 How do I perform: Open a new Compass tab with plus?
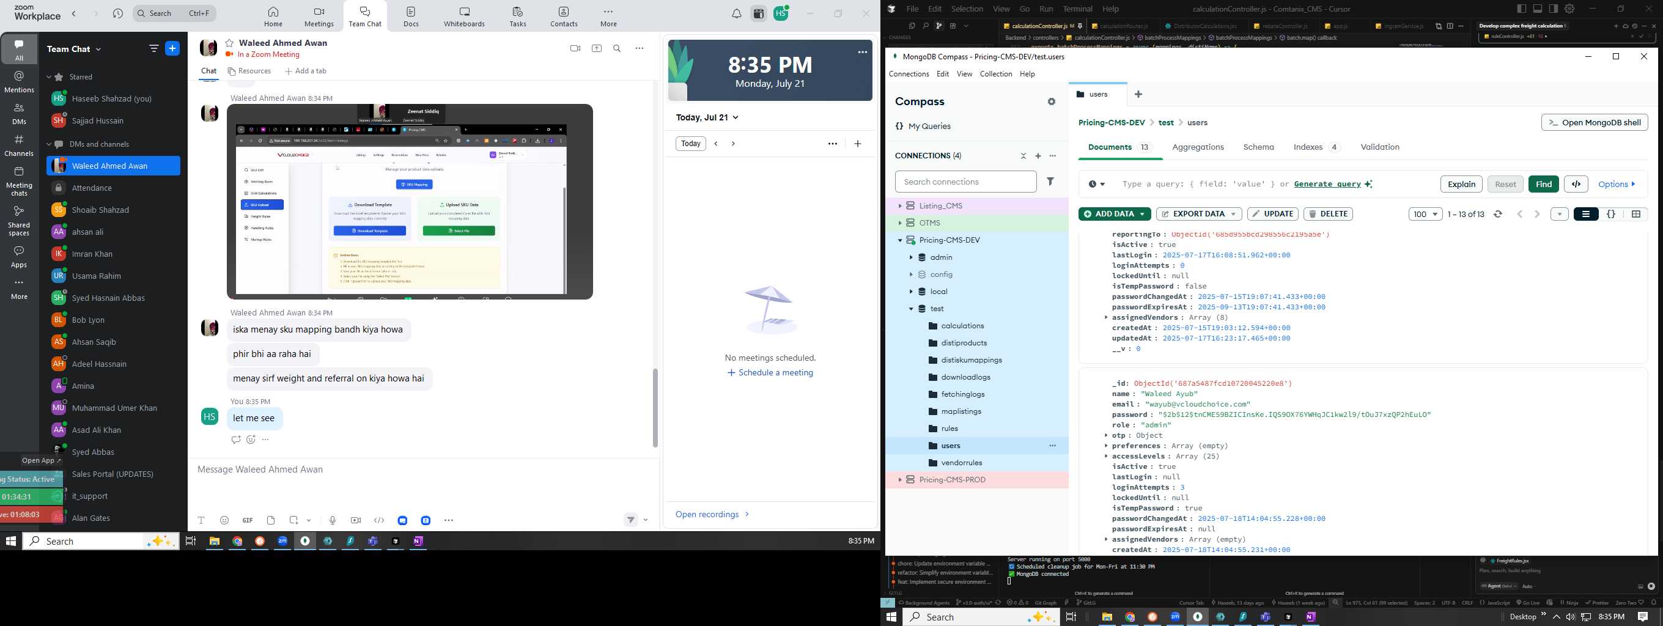[1138, 94]
